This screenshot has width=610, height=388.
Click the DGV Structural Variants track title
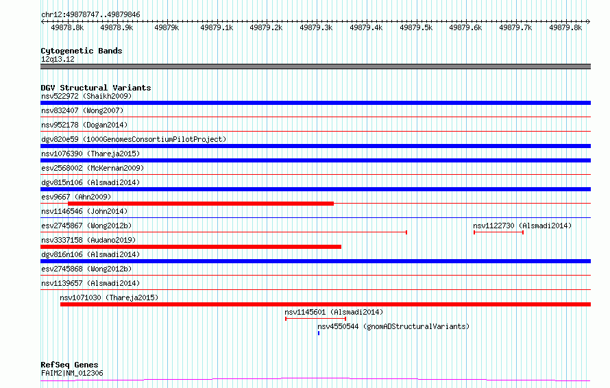96,88
